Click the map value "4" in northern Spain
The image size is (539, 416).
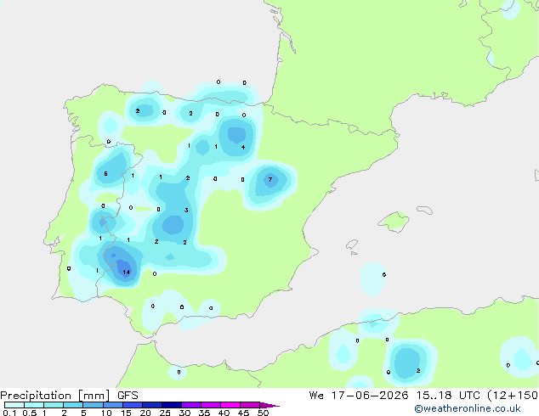pos(243,147)
